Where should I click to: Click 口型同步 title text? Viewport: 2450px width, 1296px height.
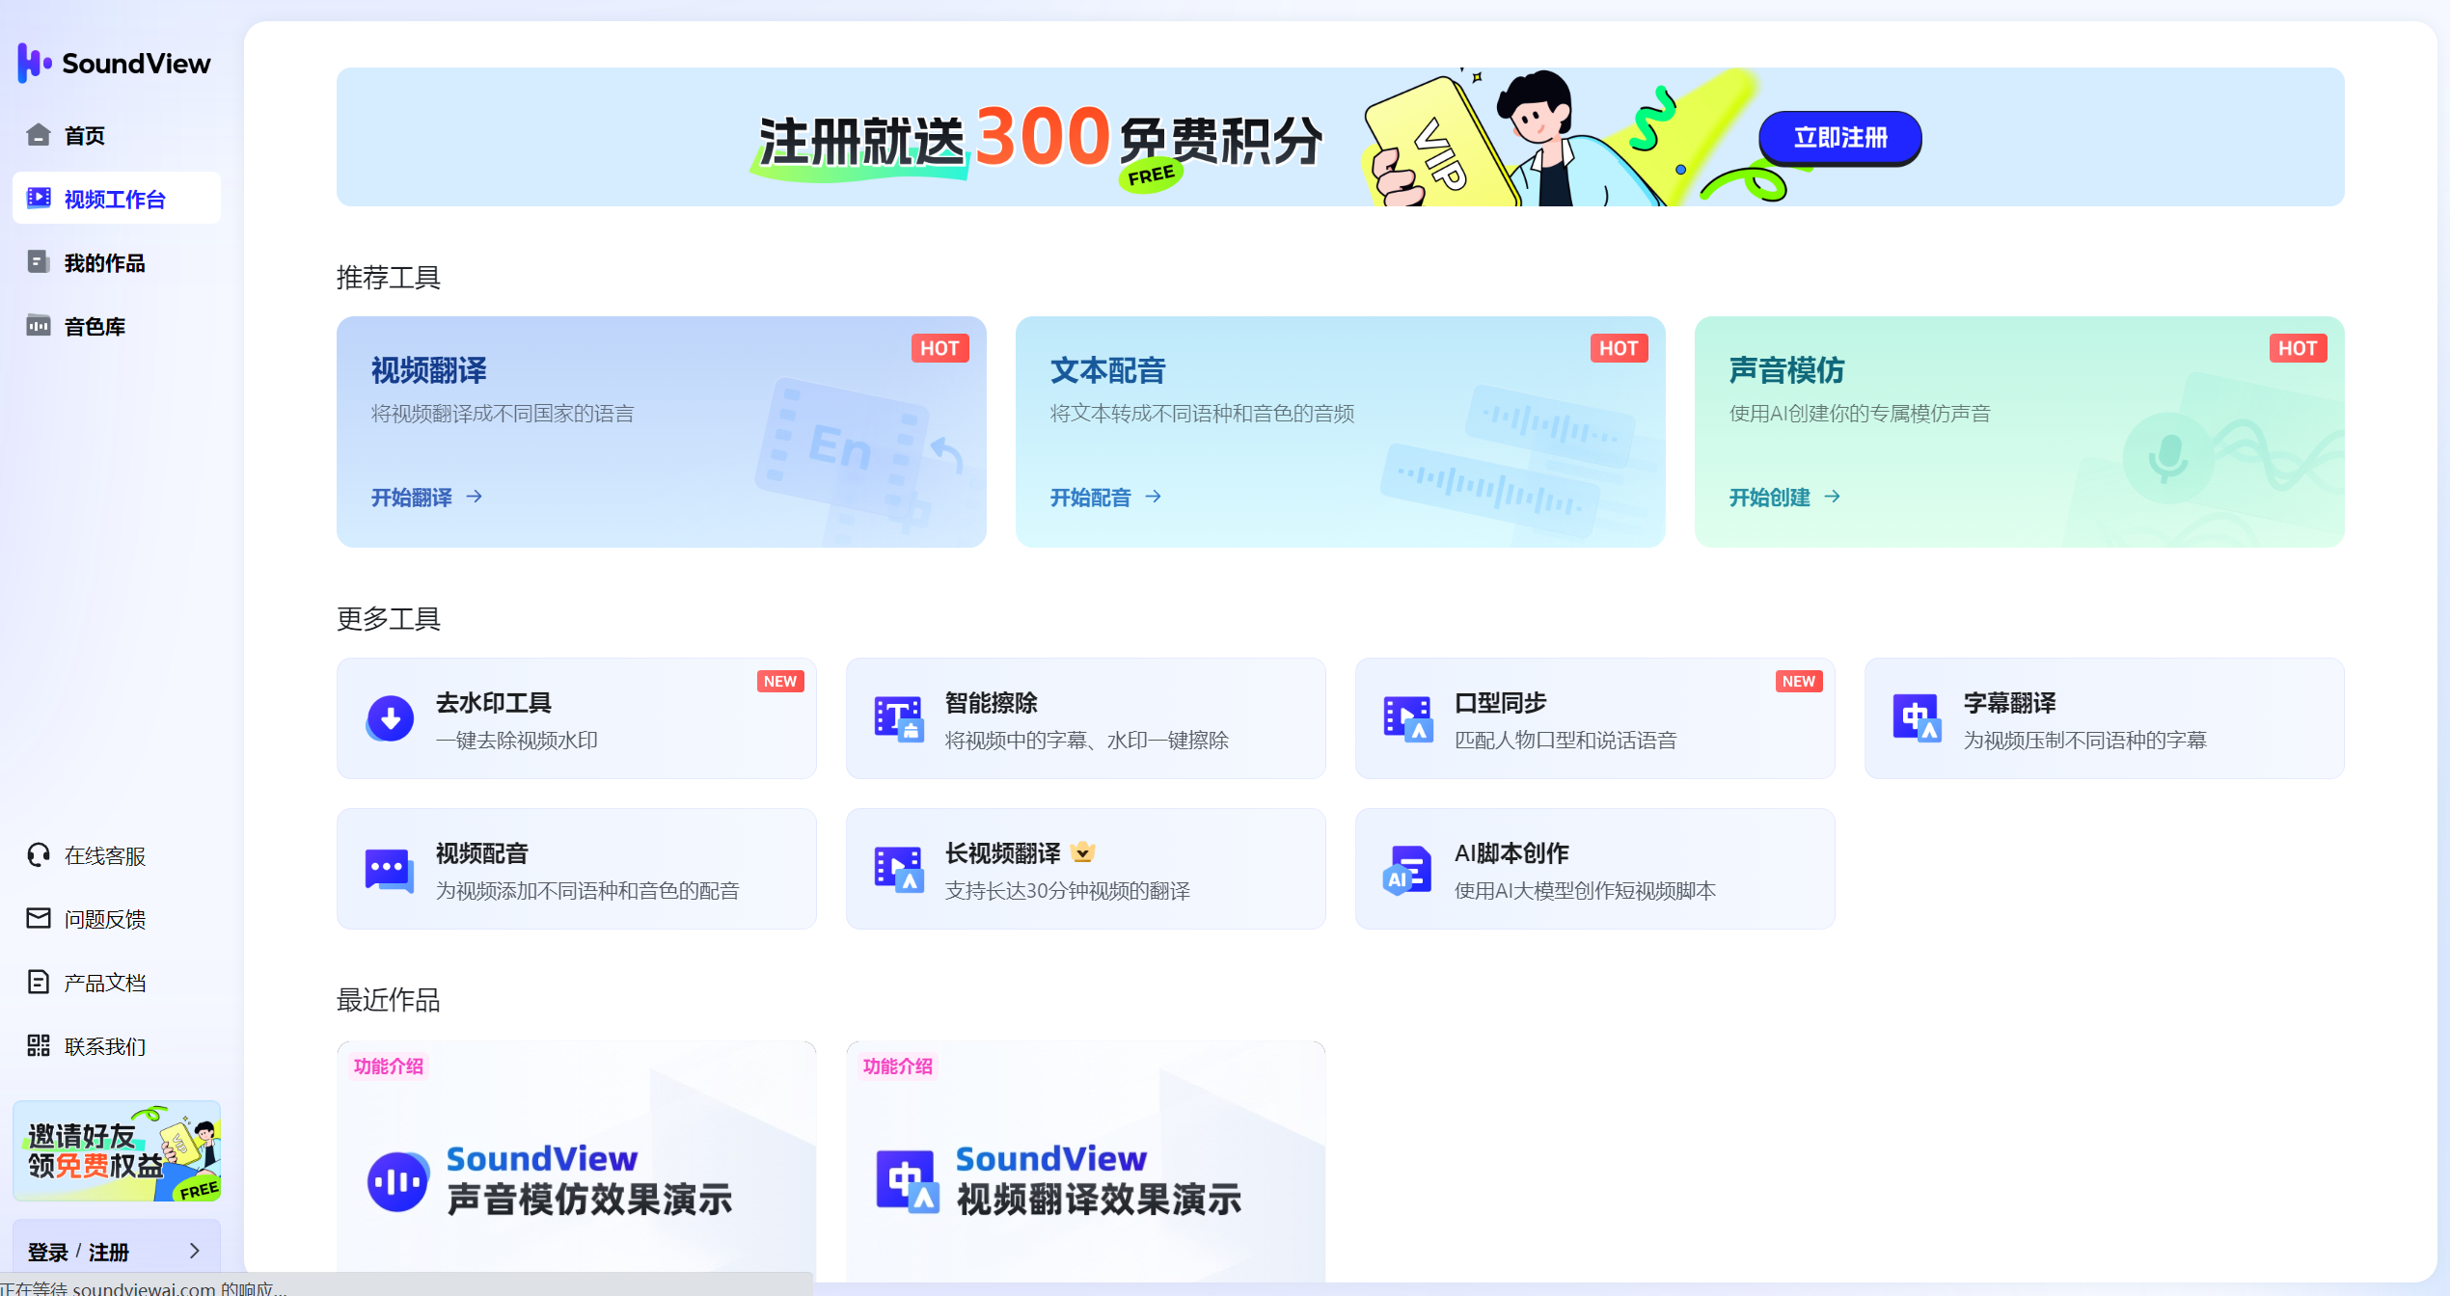(x=1501, y=703)
